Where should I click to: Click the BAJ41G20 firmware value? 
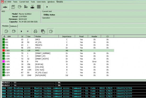23,19
